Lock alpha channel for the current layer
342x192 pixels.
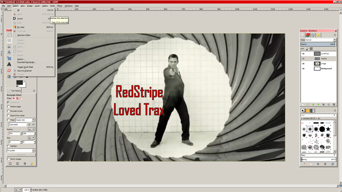click(x=311, y=49)
